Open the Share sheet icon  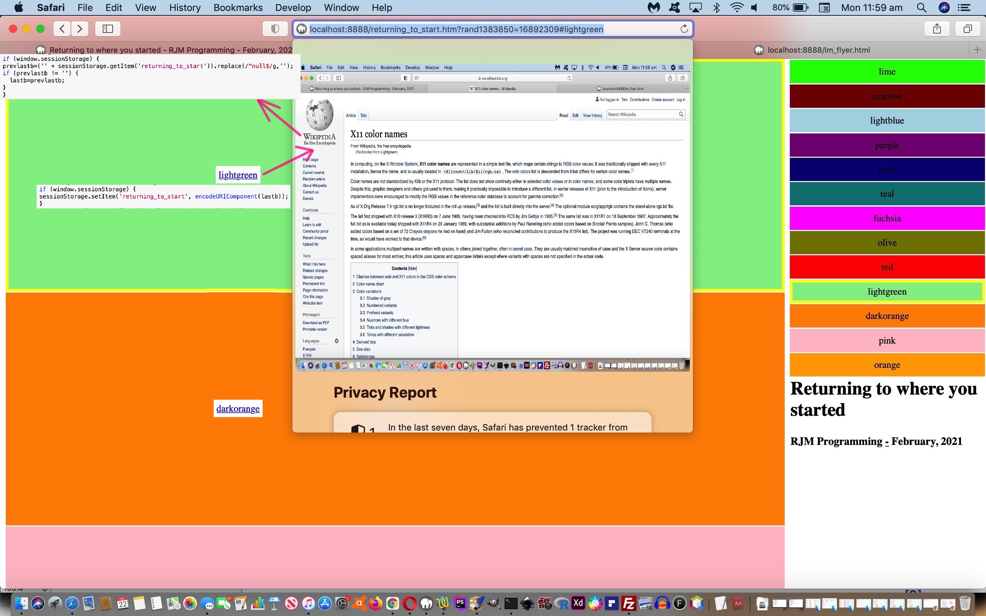point(937,28)
